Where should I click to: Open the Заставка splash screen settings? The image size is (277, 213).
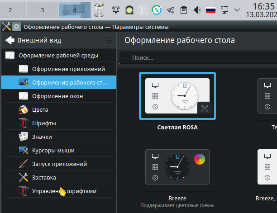click(44, 177)
